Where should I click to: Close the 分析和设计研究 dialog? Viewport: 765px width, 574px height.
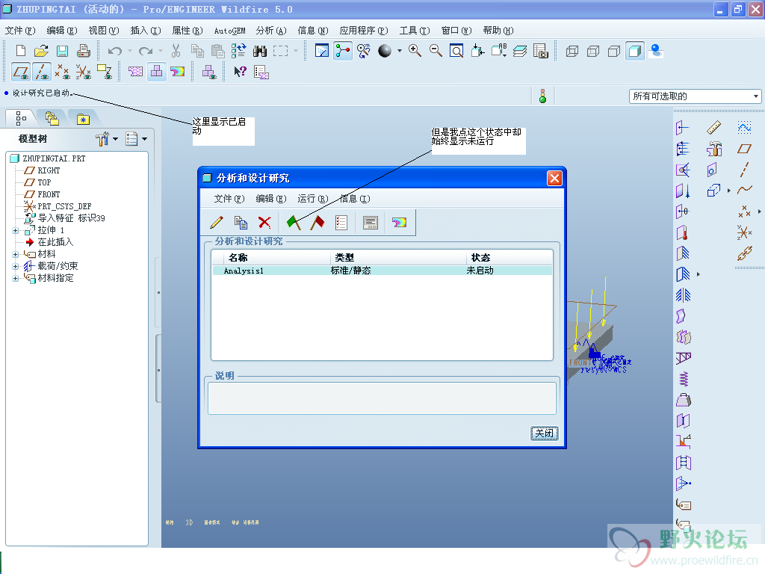[x=554, y=178]
